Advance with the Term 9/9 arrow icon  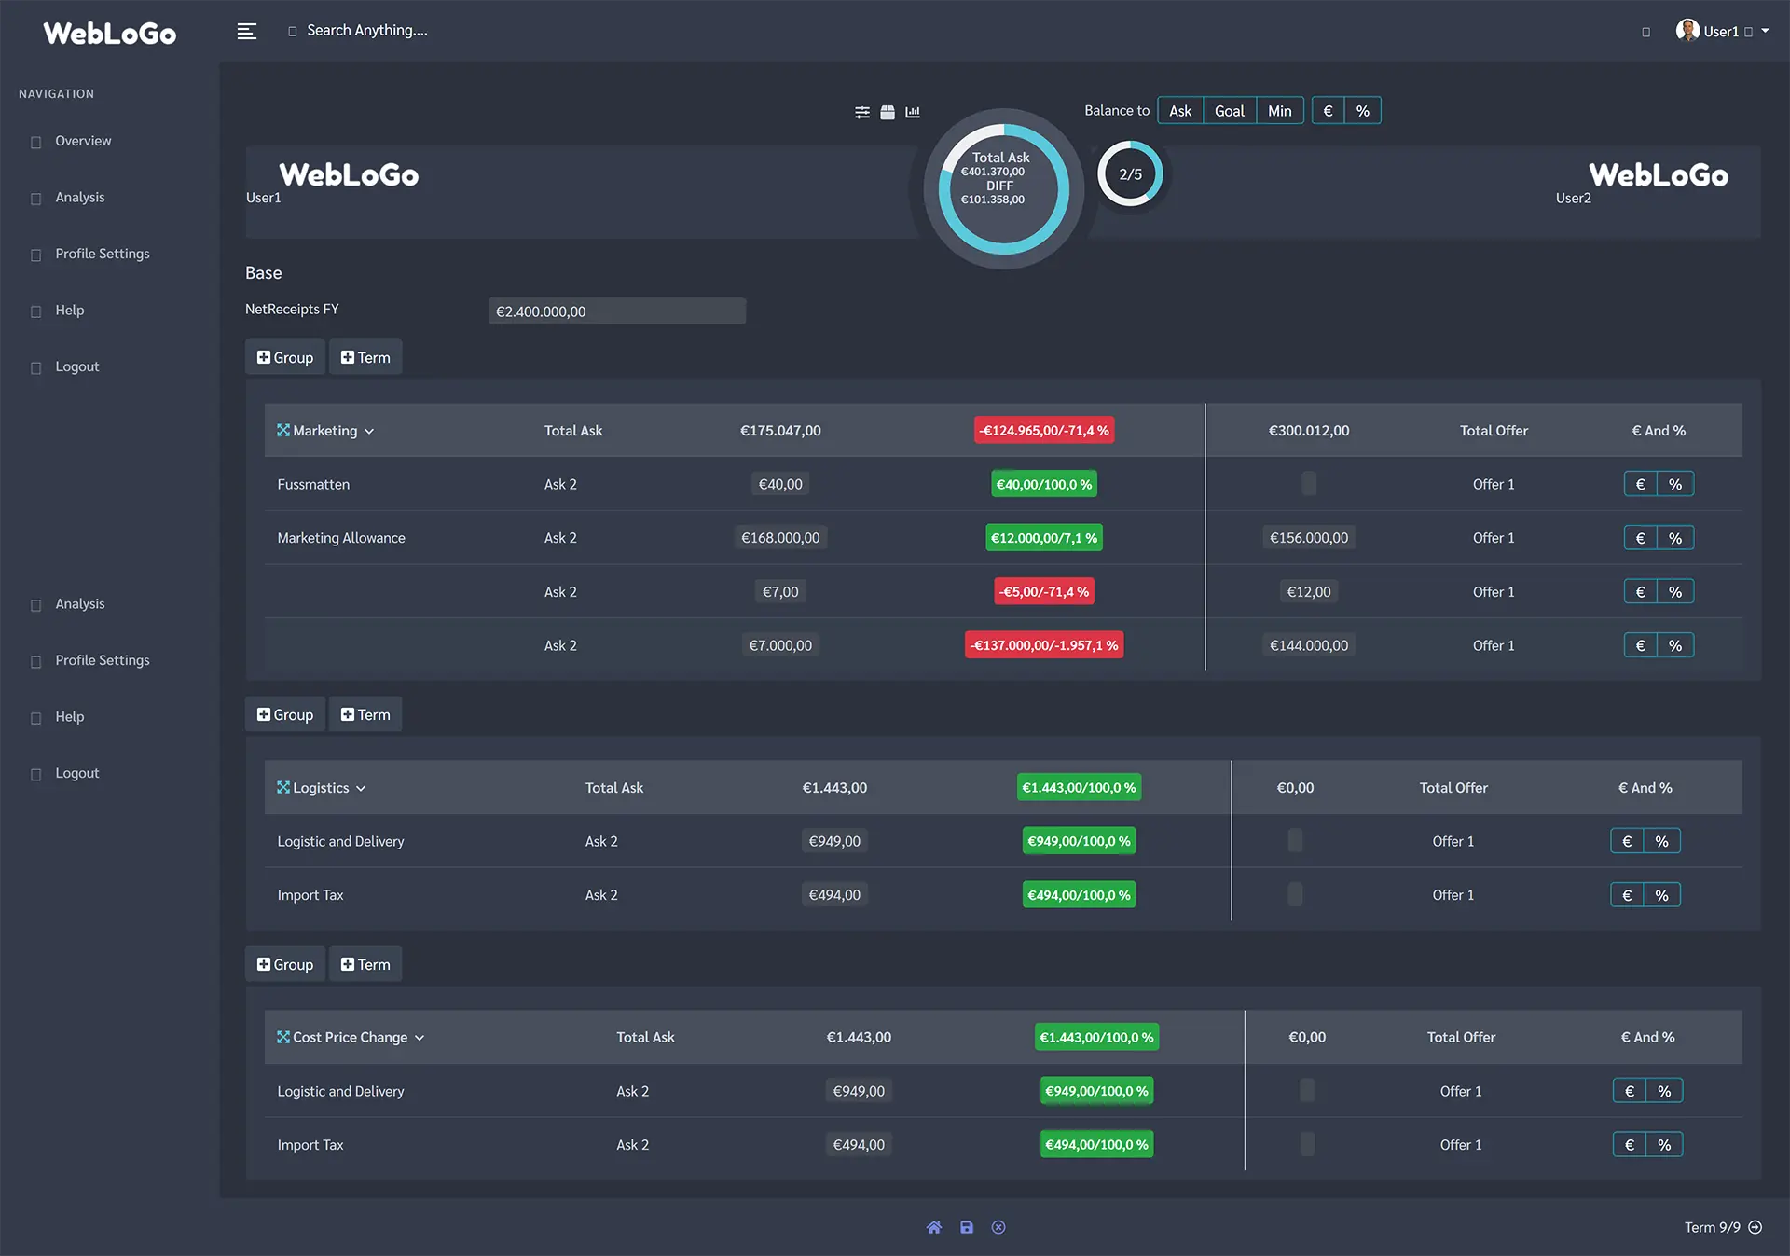click(x=1756, y=1227)
